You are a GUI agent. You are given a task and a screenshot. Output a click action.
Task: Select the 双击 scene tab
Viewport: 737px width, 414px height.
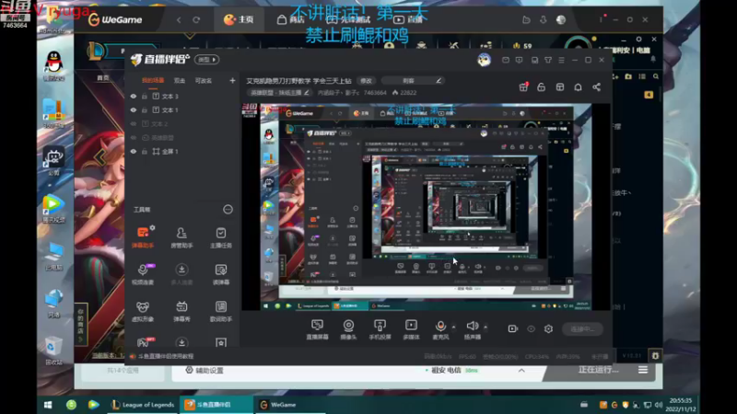(180, 81)
